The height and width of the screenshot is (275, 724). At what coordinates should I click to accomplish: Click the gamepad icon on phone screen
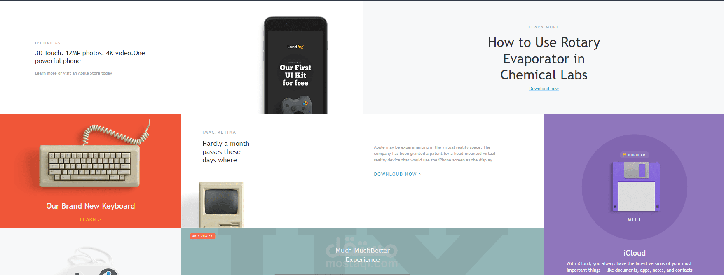(297, 105)
